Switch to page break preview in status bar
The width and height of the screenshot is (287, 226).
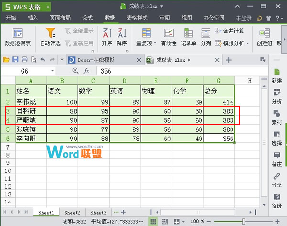pyautogui.click(x=165, y=222)
